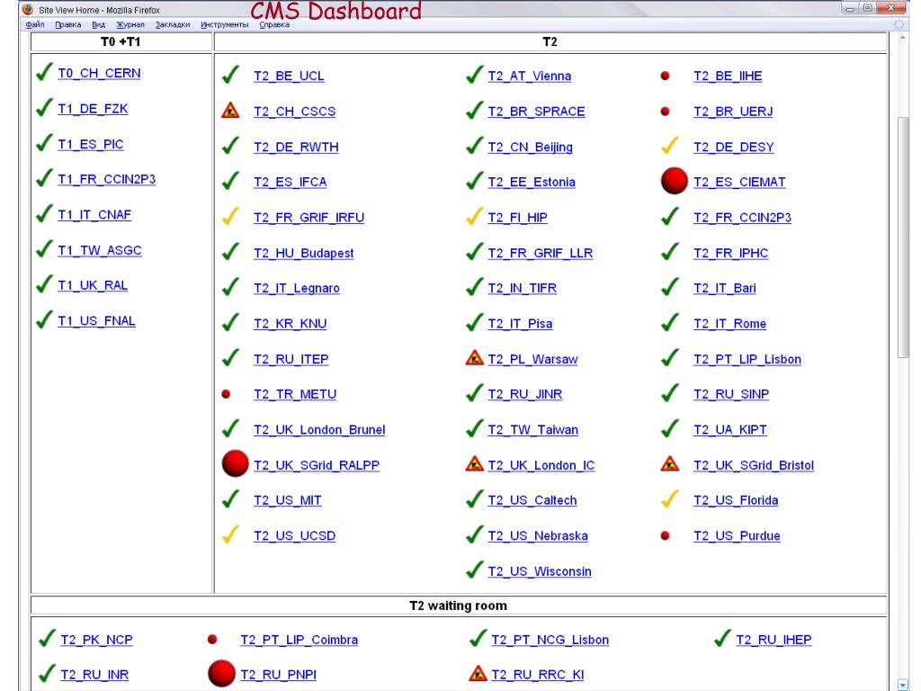Click the small red dot beside T2_TR_METU
The image size is (921, 691).
226,394
